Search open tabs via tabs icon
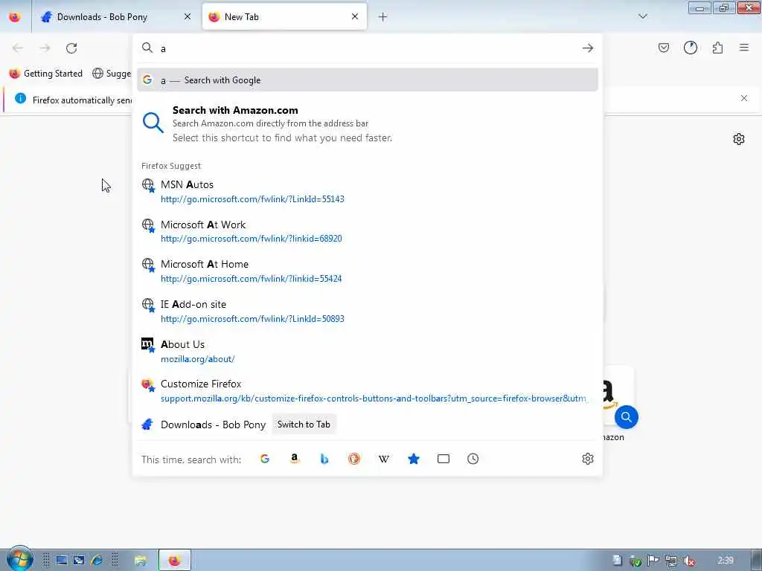762x571 pixels. [444, 459]
